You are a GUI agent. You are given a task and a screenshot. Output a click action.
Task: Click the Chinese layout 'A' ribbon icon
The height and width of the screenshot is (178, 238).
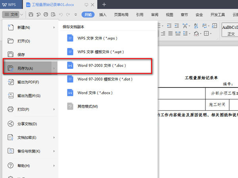point(185,26)
